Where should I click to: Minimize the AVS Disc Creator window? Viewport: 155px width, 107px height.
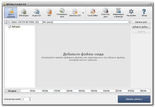pyautogui.click(x=148, y=4)
